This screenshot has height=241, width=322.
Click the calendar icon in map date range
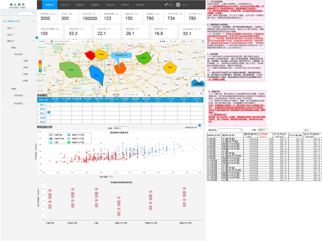52,42
